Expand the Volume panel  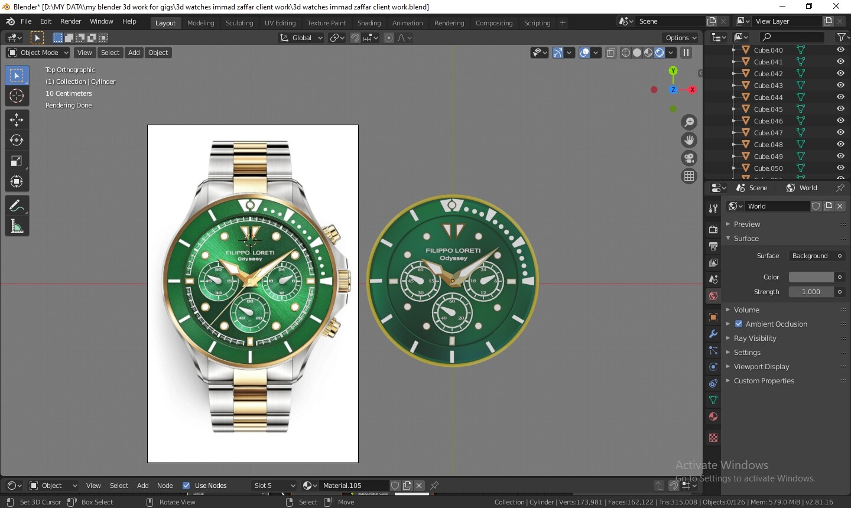[x=746, y=310]
